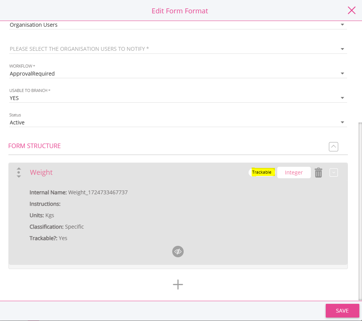Image resolution: width=362 pixels, height=321 pixels.
Task: Collapse the Weight field details chevron
Action: pyautogui.click(x=334, y=173)
